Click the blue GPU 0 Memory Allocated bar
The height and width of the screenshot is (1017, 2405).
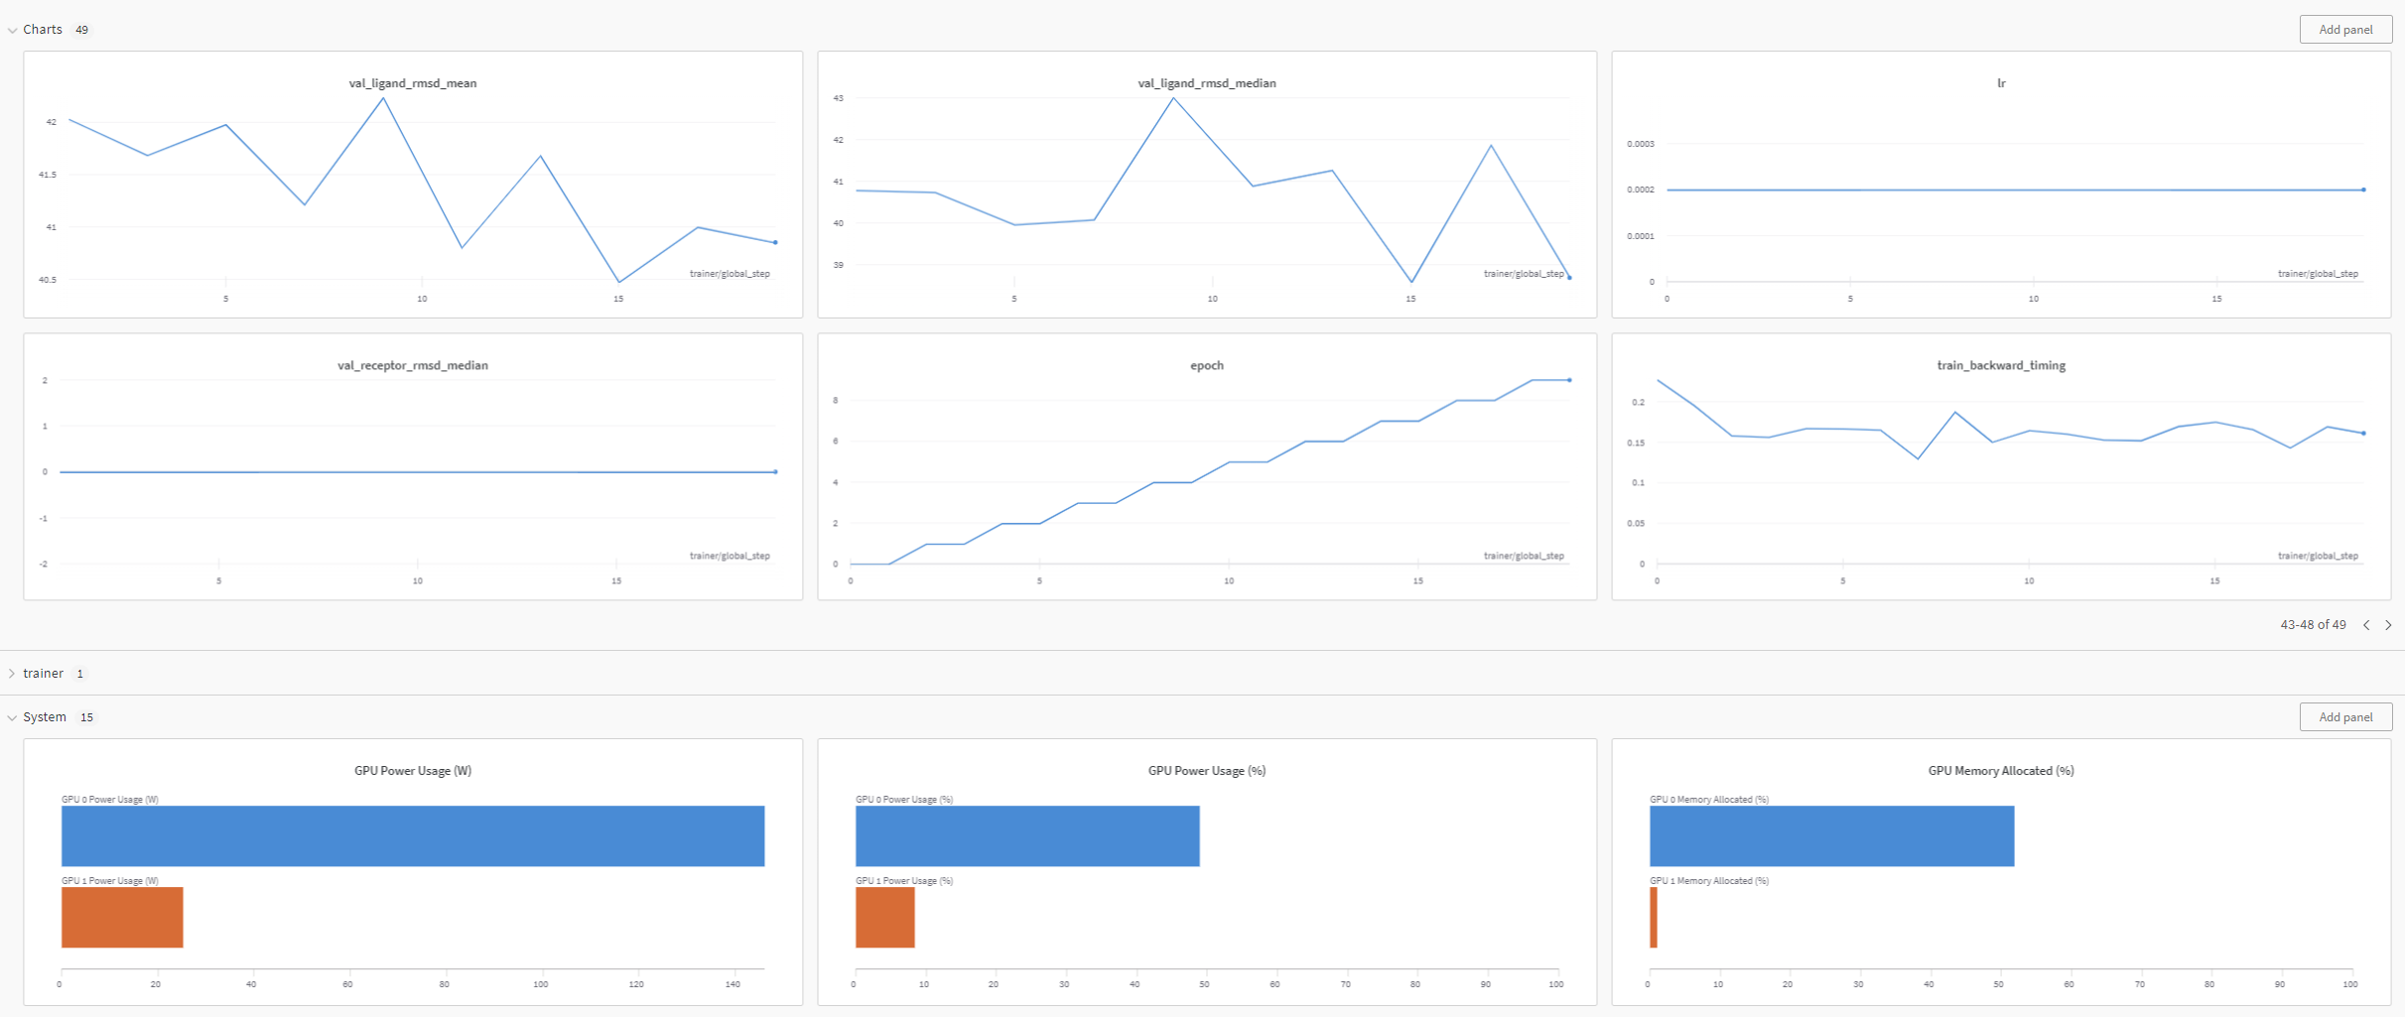click(1831, 835)
